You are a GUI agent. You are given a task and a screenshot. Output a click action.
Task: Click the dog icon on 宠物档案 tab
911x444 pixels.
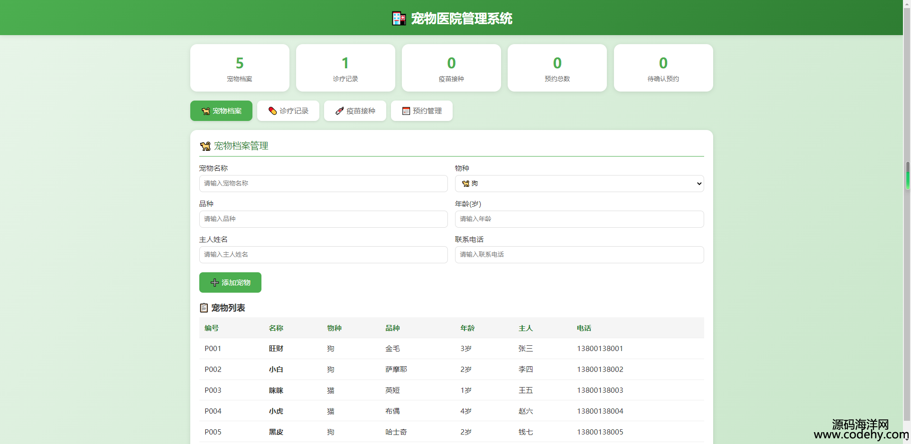[205, 111]
